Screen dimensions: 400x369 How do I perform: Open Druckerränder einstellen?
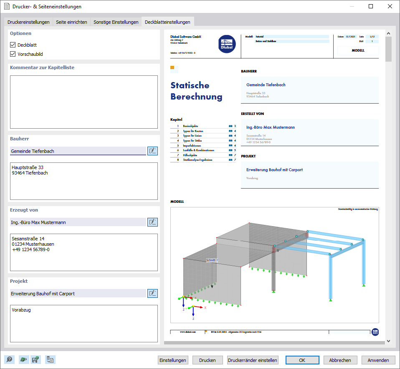pyautogui.click(x=253, y=360)
